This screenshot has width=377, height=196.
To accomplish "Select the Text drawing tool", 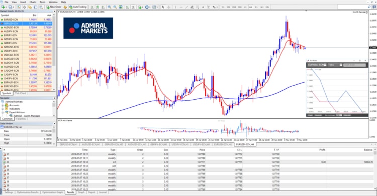I will click(203, 7).
